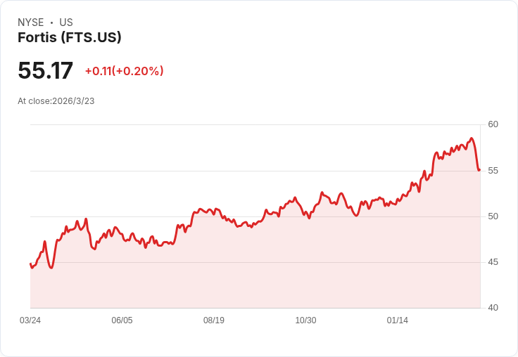This screenshot has width=518, height=357.
Task: Click the 50 price level on y-axis
Action: pos(493,216)
